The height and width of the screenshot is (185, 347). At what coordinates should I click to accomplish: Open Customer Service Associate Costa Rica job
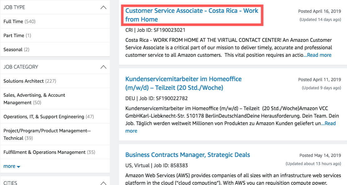[x=192, y=15]
